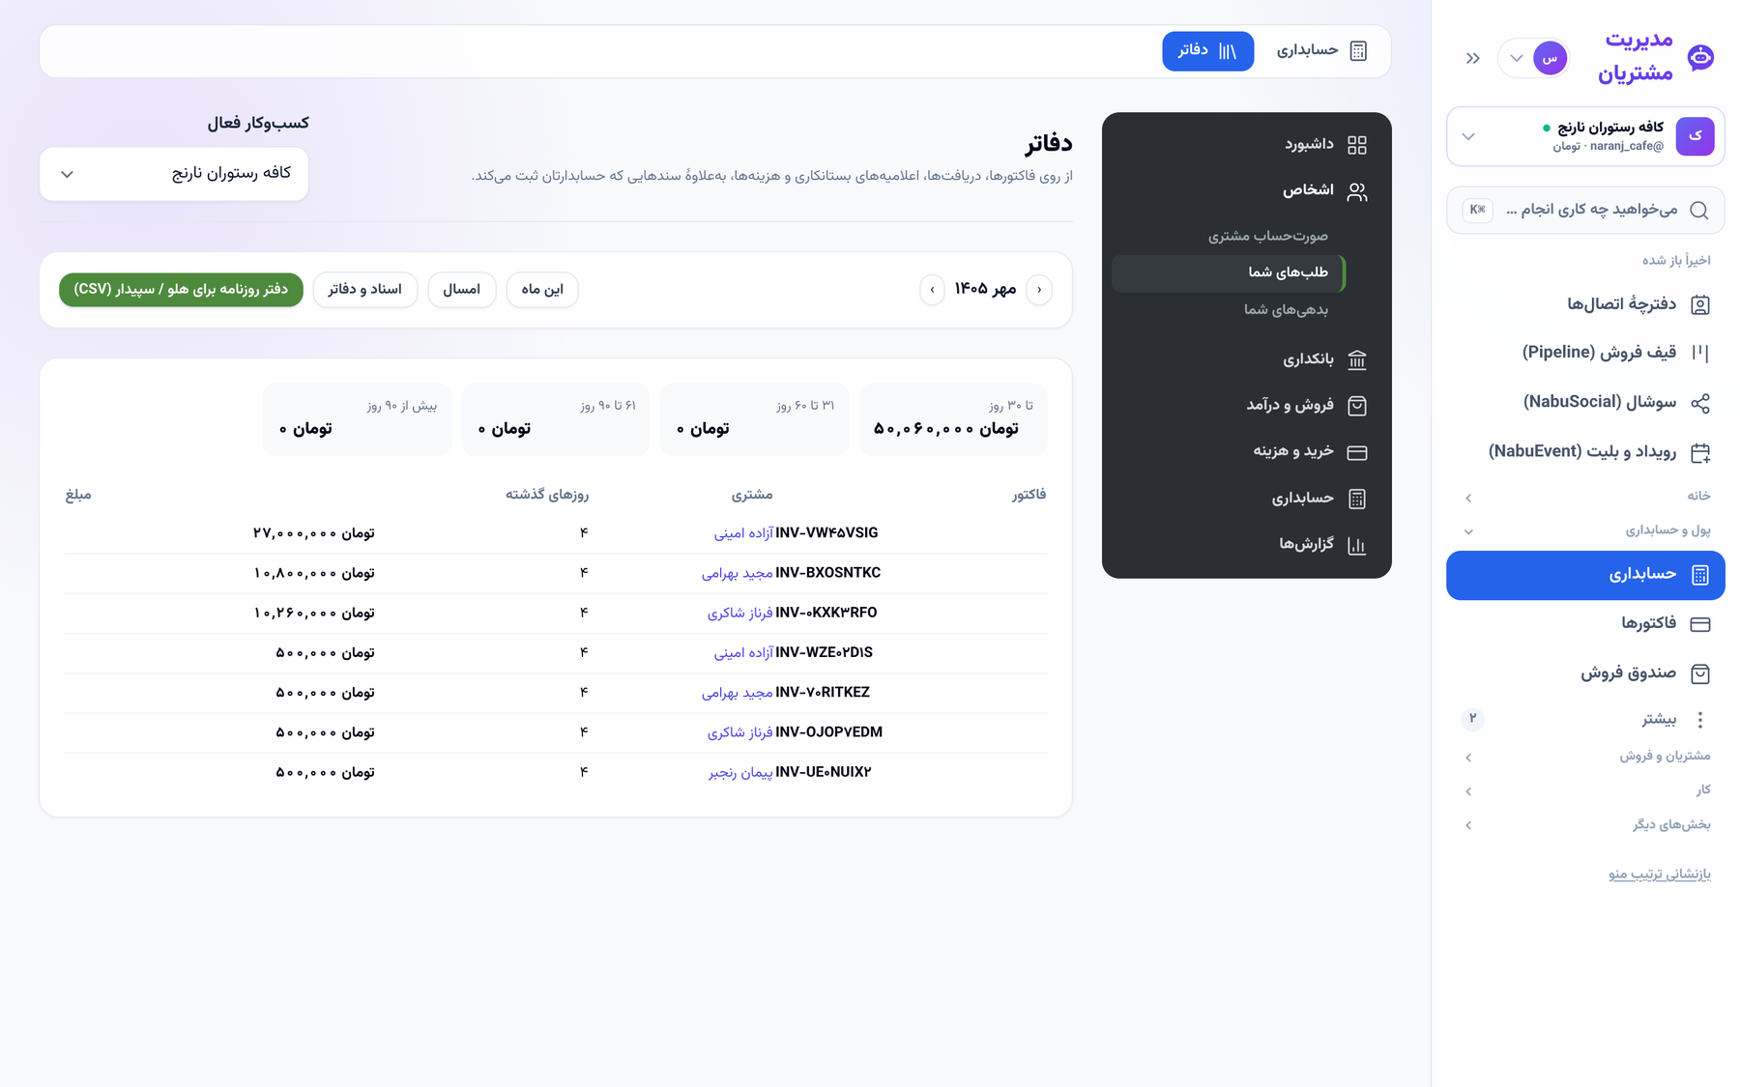Go to previous month arrow beside مهر ۱۴۰۵
1740x1087 pixels.
tap(1039, 290)
